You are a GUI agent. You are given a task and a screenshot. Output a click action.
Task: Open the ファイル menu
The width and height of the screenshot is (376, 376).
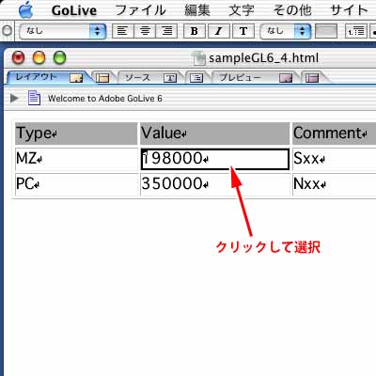point(140,10)
